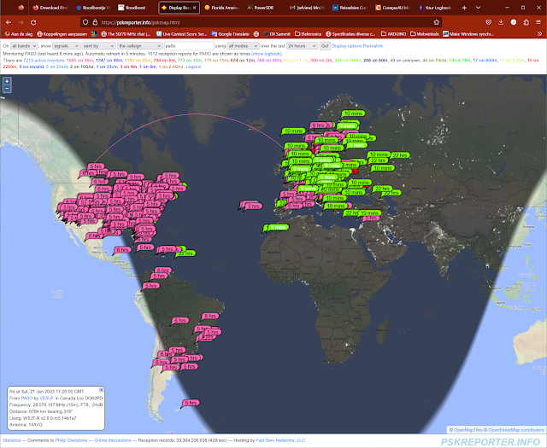
Task: Open the 50/70 MHz chat bookmark
Action: click(x=126, y=34)
